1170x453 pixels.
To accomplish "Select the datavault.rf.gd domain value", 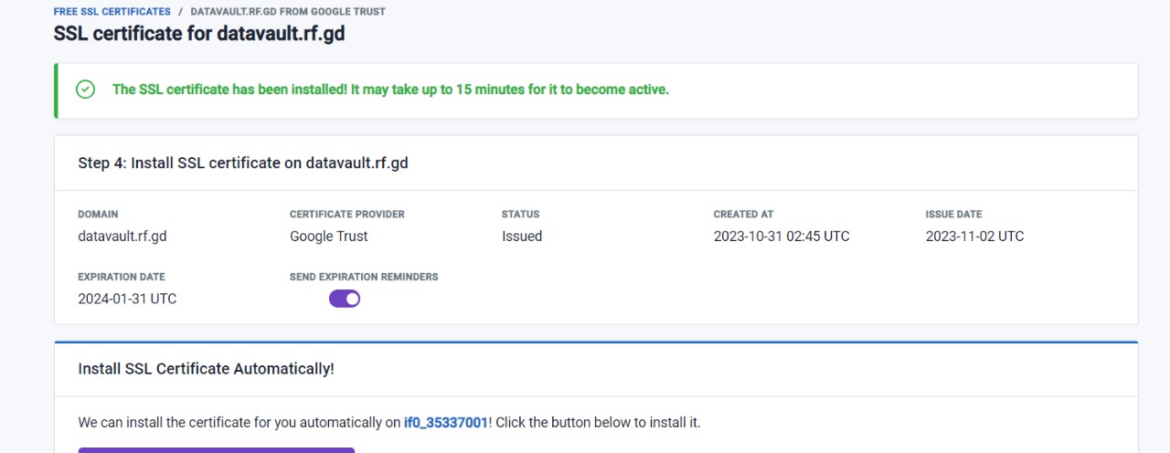I will click(122, 236).
